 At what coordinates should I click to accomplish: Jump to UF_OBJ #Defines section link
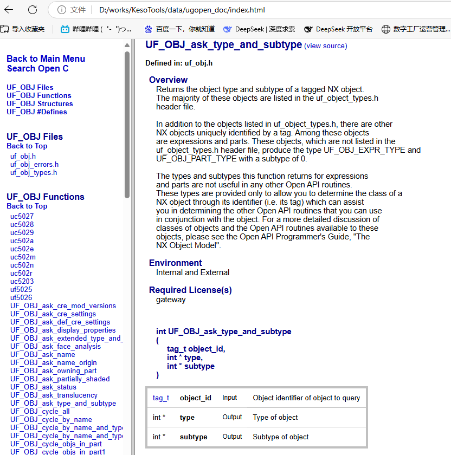pyautogui.click(x=37, y=112)
